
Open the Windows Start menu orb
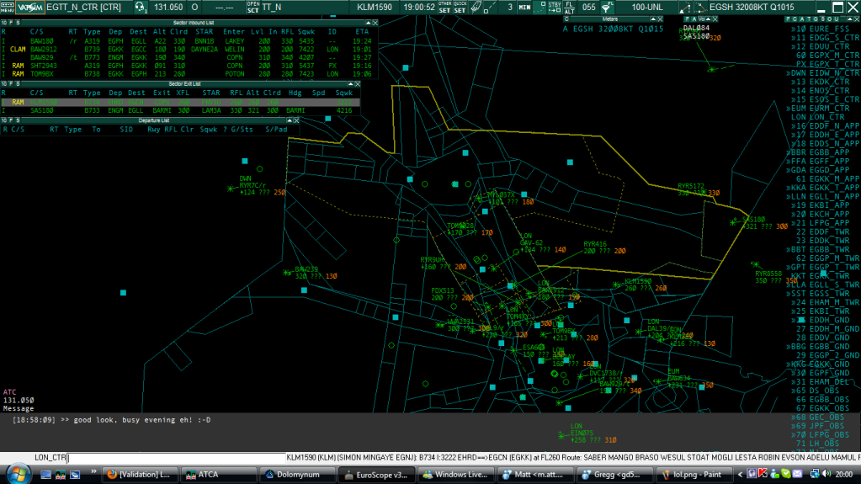[x=19, y=474]
